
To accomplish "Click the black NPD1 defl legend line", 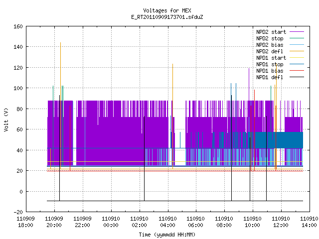I will tap(297, 77).
